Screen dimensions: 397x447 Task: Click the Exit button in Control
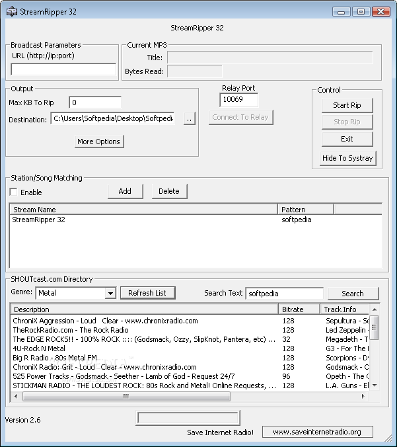click(x=347, y=139)
